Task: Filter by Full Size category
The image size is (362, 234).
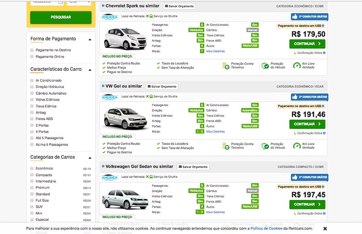Action: (x=32, y=200)
